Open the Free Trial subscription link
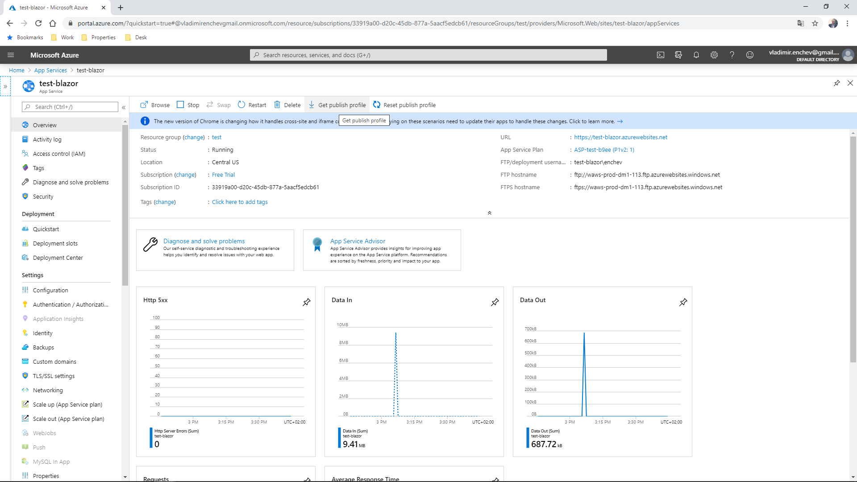 pyautogui.click(x=223, y=175)
